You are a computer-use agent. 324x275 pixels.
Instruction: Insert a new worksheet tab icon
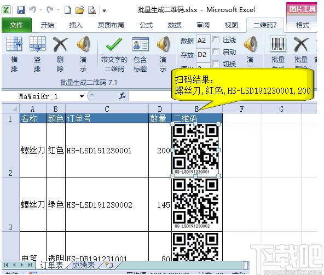(109, 265)
